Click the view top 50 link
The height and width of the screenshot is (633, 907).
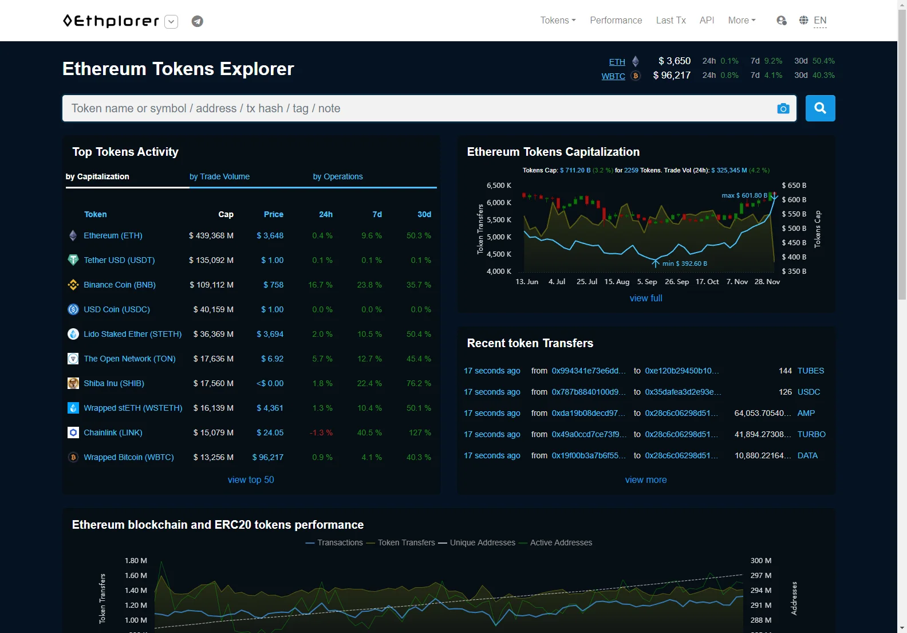(251, 479)
